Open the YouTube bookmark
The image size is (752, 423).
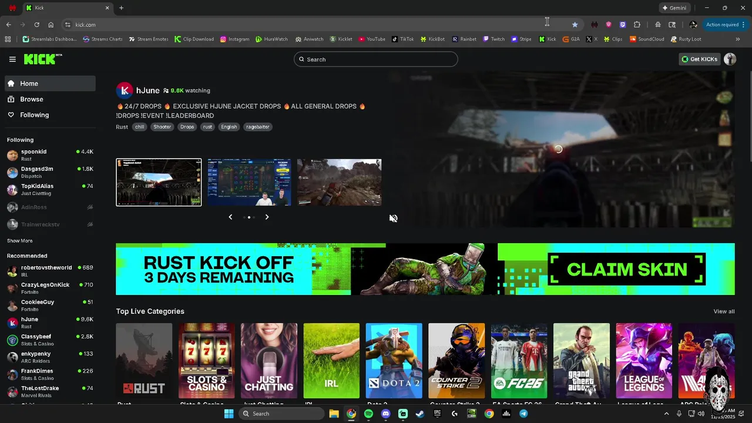(x=372, y=39)
